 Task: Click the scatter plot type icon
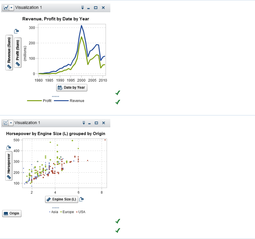[6, 123]
